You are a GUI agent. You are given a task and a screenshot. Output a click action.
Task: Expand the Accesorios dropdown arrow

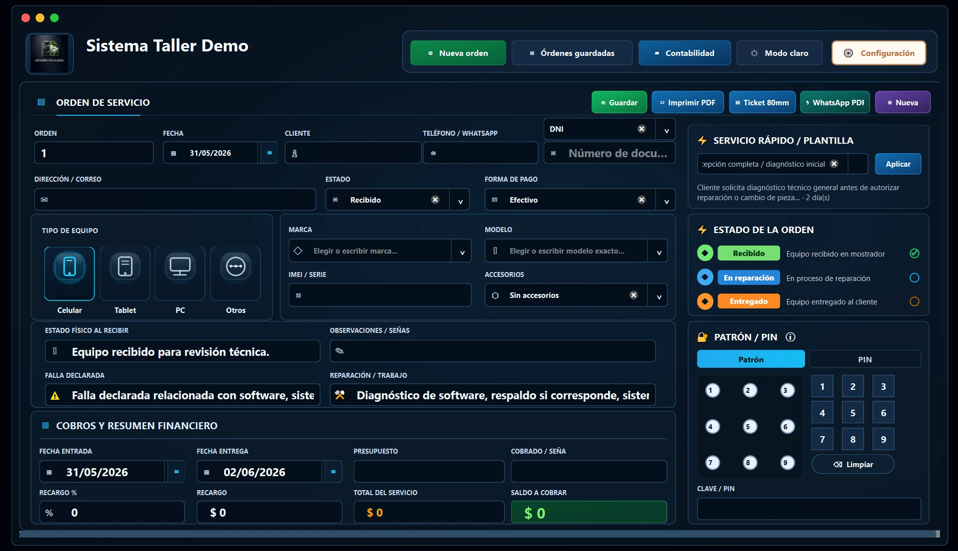tap(659, 295)
